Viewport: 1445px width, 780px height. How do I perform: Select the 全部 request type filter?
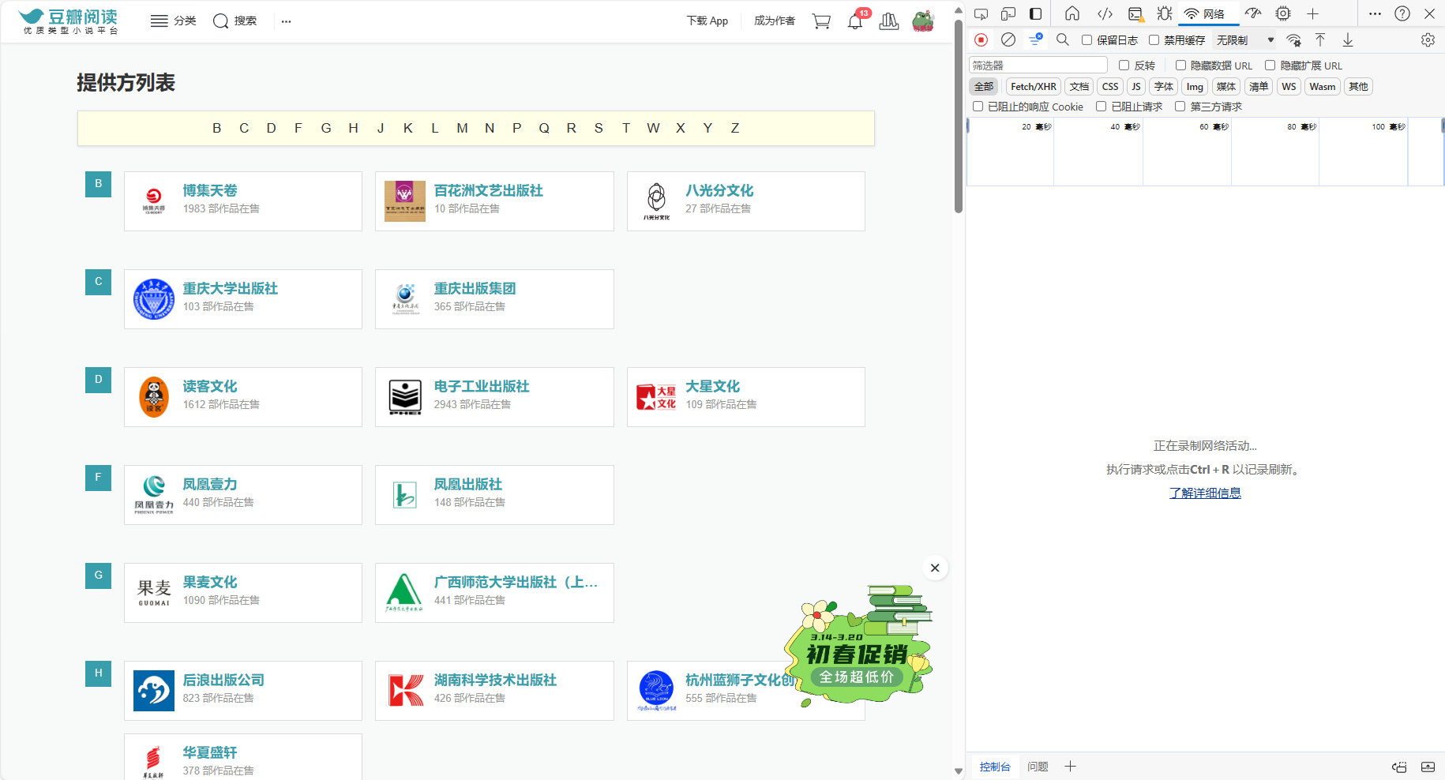pyautogui.click(x=984, y=87)
